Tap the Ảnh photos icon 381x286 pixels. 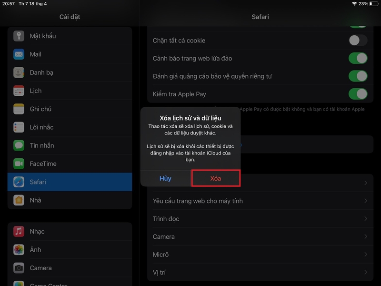tap(19, 250)
